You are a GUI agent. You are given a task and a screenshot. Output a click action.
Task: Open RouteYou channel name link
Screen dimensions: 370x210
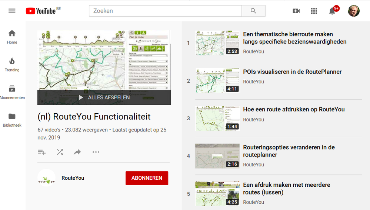tap(73, 178)
